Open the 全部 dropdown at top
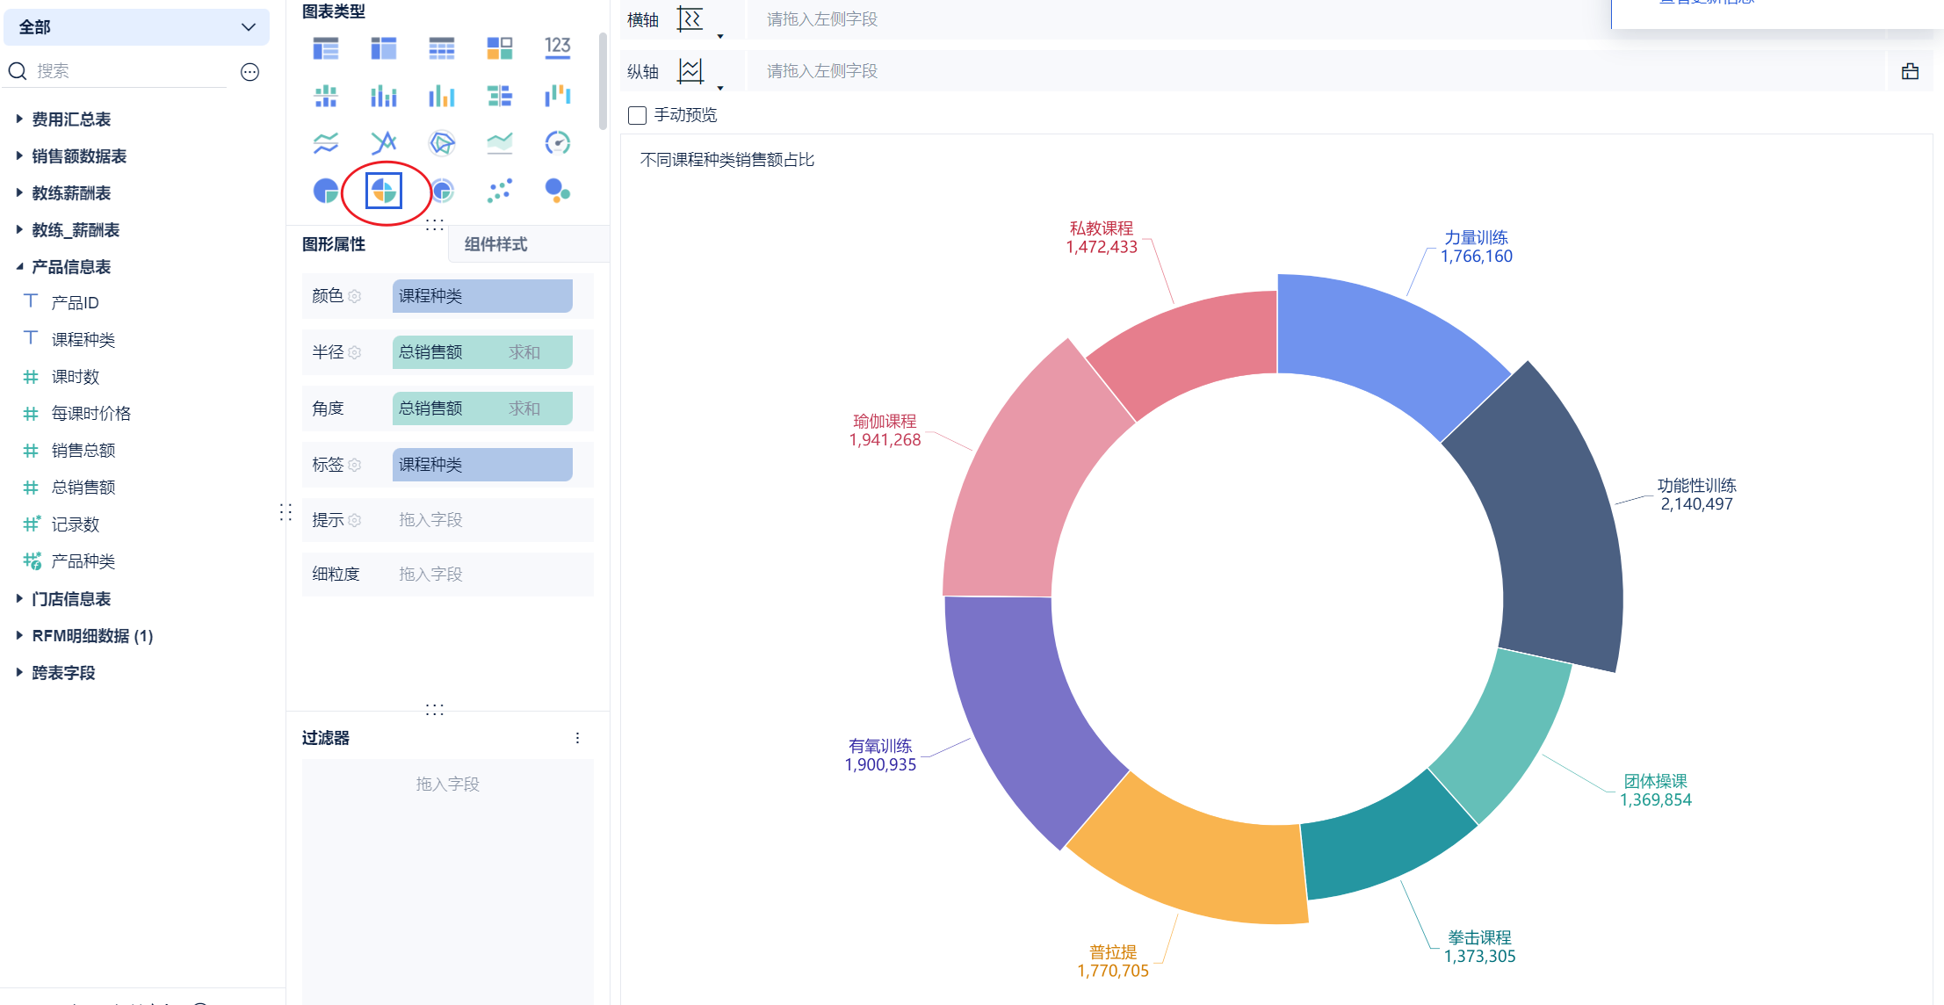The width and height of the screenshot is (1944, 1005). [x=136, y=27]
